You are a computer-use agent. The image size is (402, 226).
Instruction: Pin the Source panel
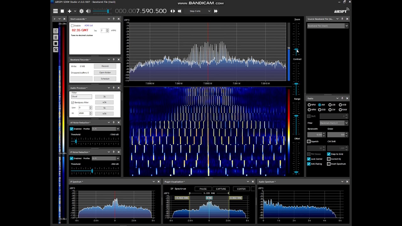(342, 19)
